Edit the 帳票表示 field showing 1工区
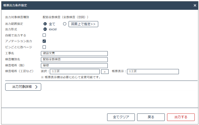Image resolution: width=199 pixels, height=125 pixels. 153,72
